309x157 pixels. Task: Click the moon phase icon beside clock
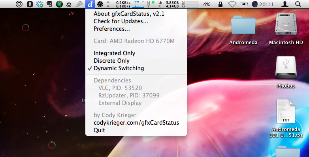pos(254,4)
